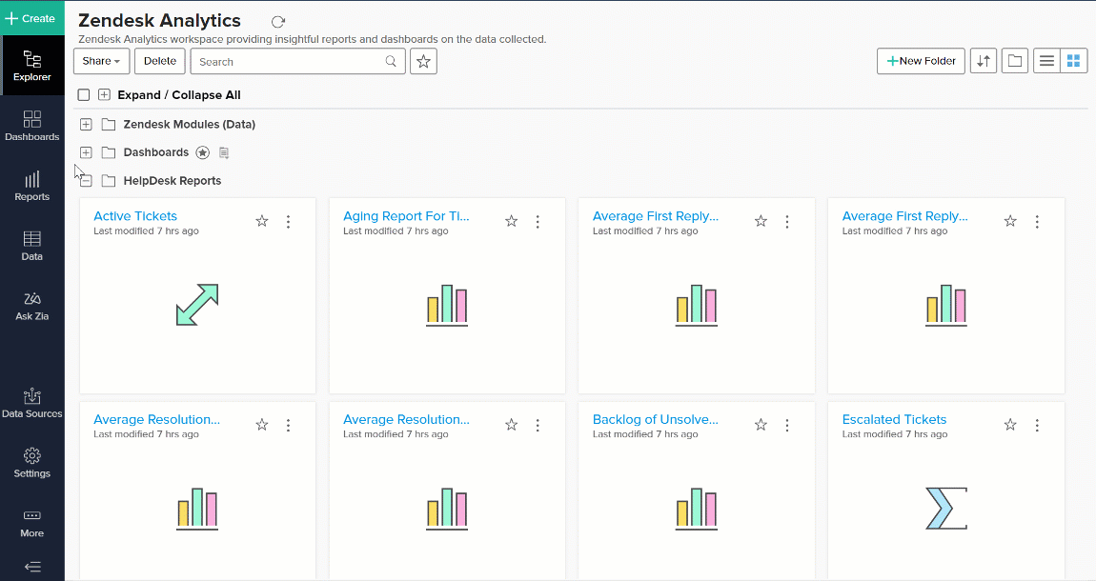This screenshot has width=1096, height=581.
Task: Expand all folders with plus icon
Action: [104, 95]
